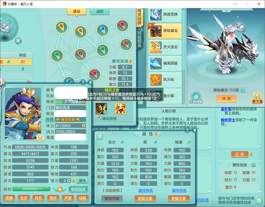This screenshot has width=265, height=207.
Task: Click the 坐骑 mount icon
Action: [257, 98]
